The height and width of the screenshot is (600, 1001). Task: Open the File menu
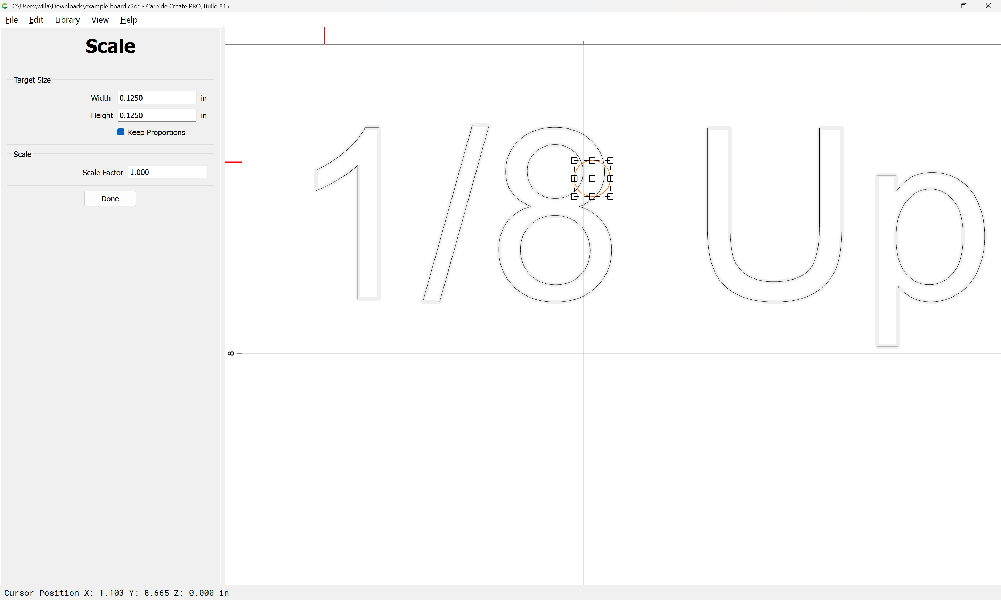tap(11, 20)
